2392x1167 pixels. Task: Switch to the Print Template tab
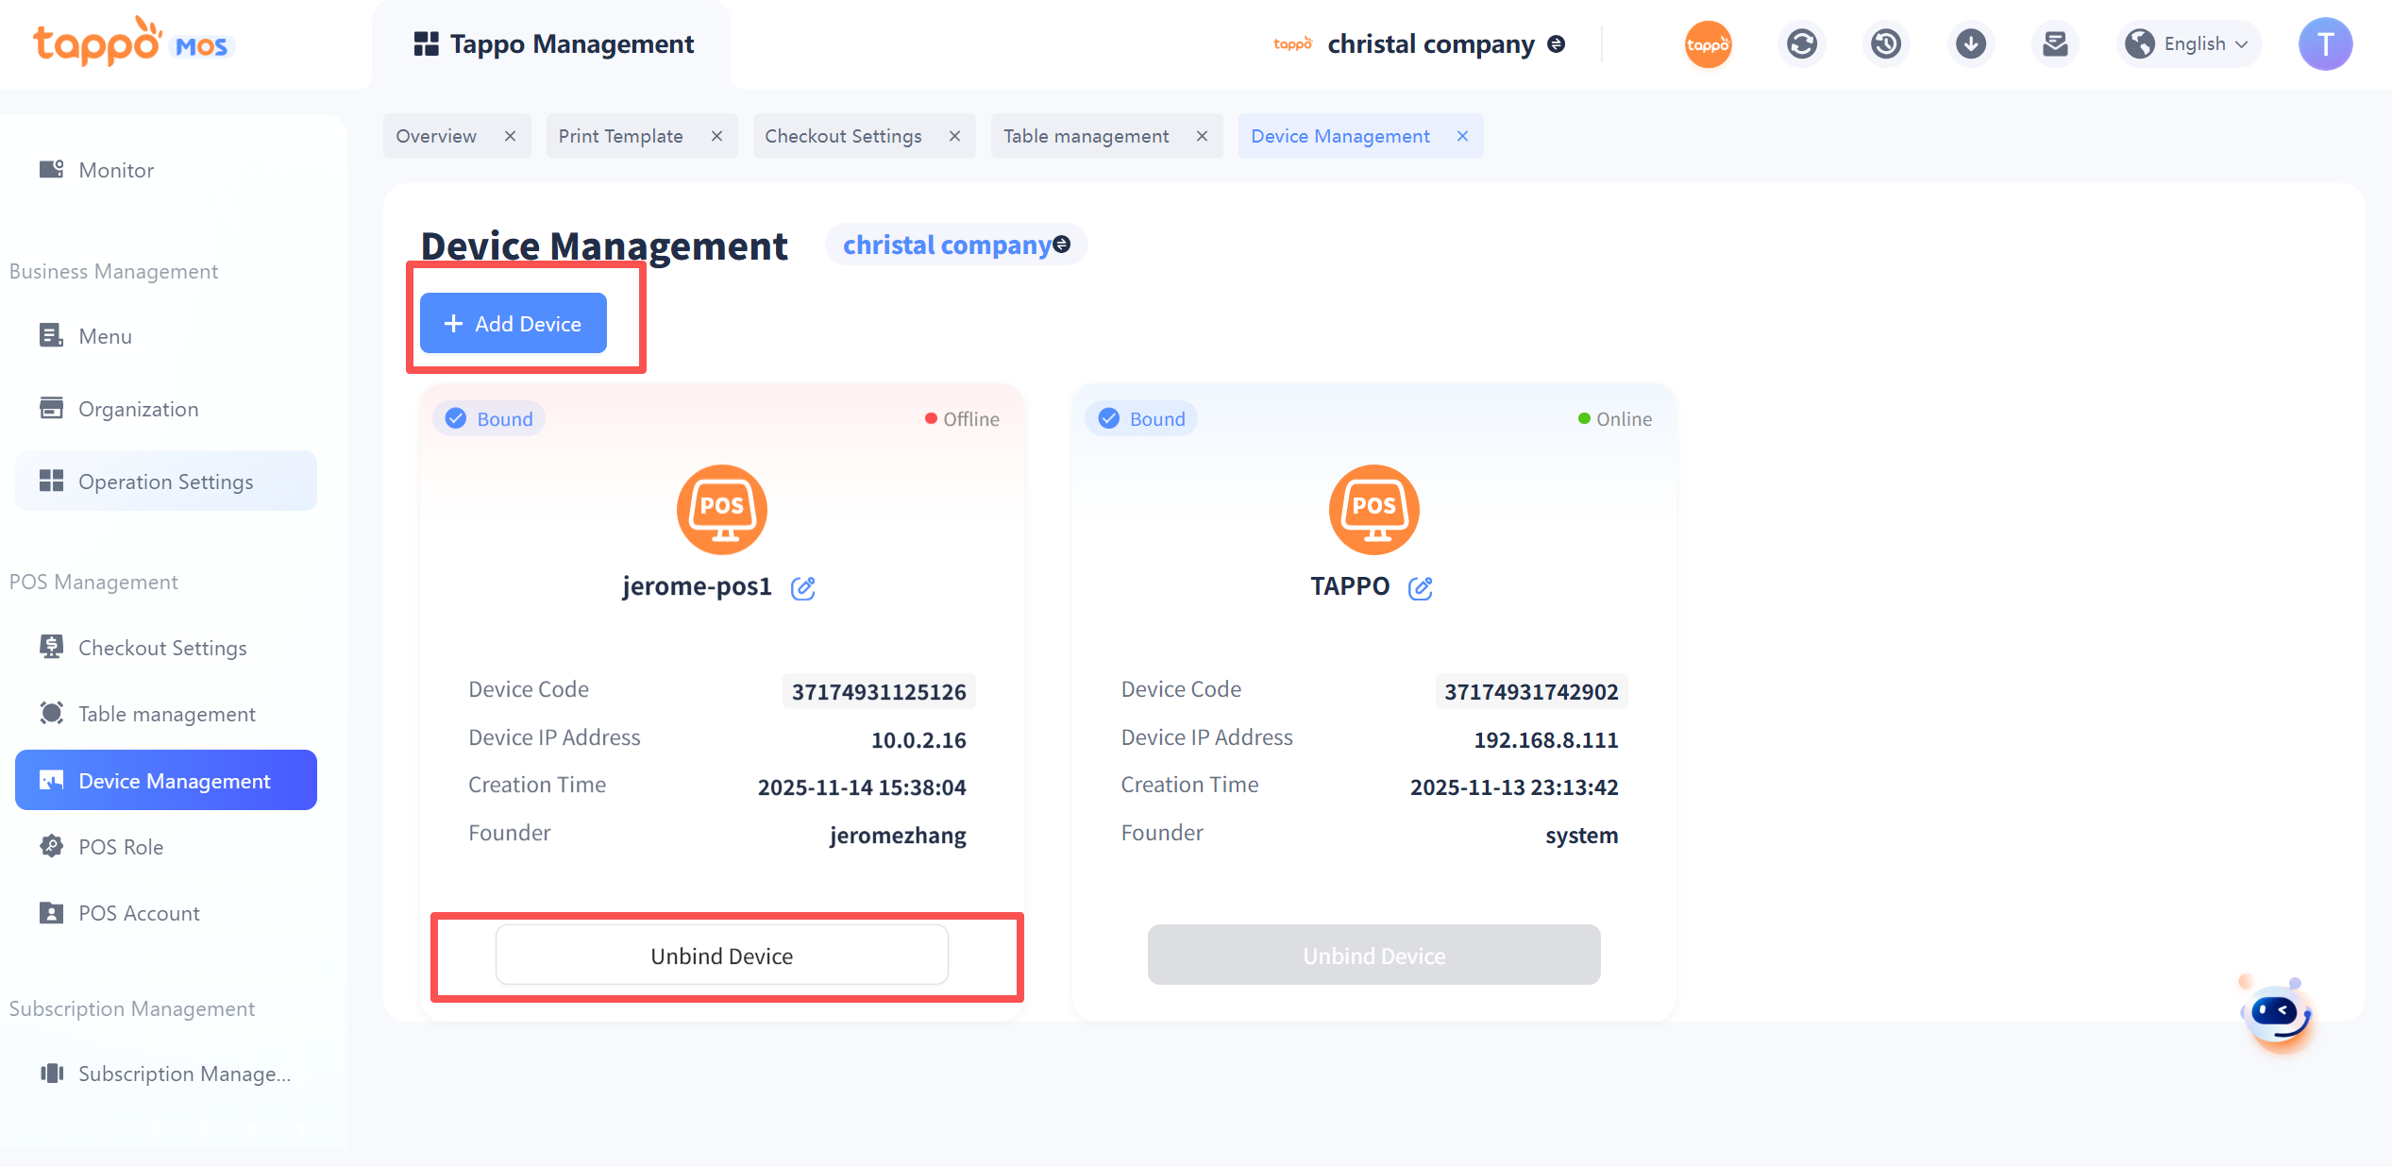click(620, 136)
